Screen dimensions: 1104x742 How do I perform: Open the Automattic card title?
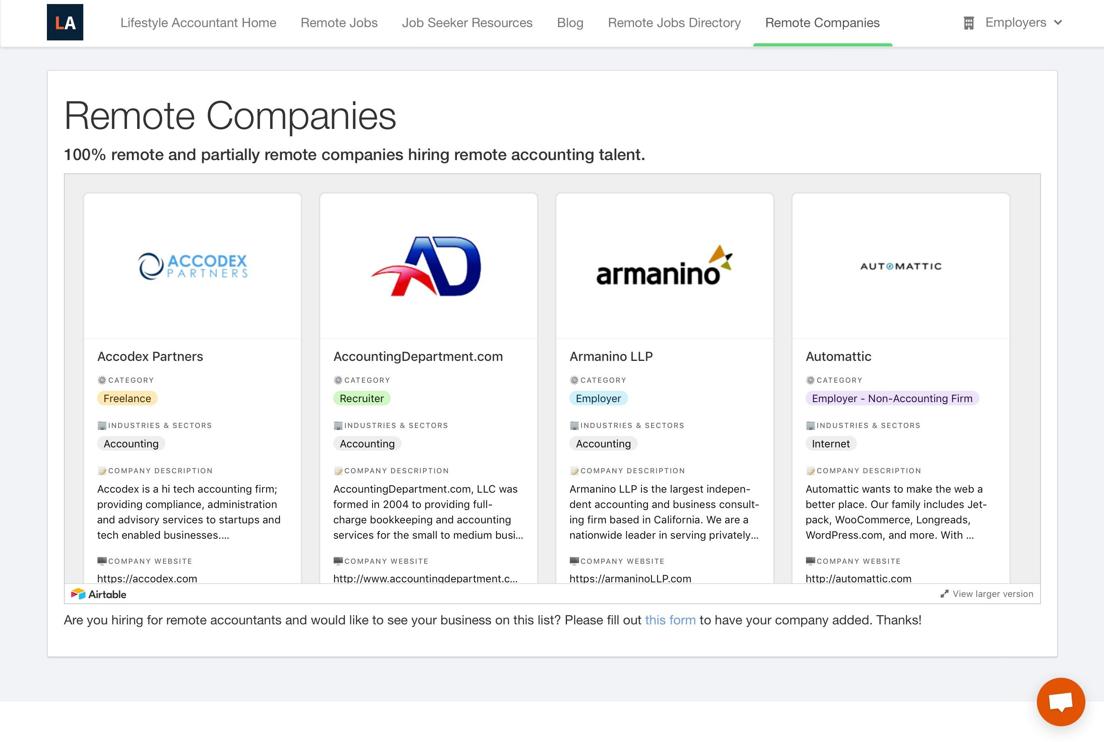[838, 356]
